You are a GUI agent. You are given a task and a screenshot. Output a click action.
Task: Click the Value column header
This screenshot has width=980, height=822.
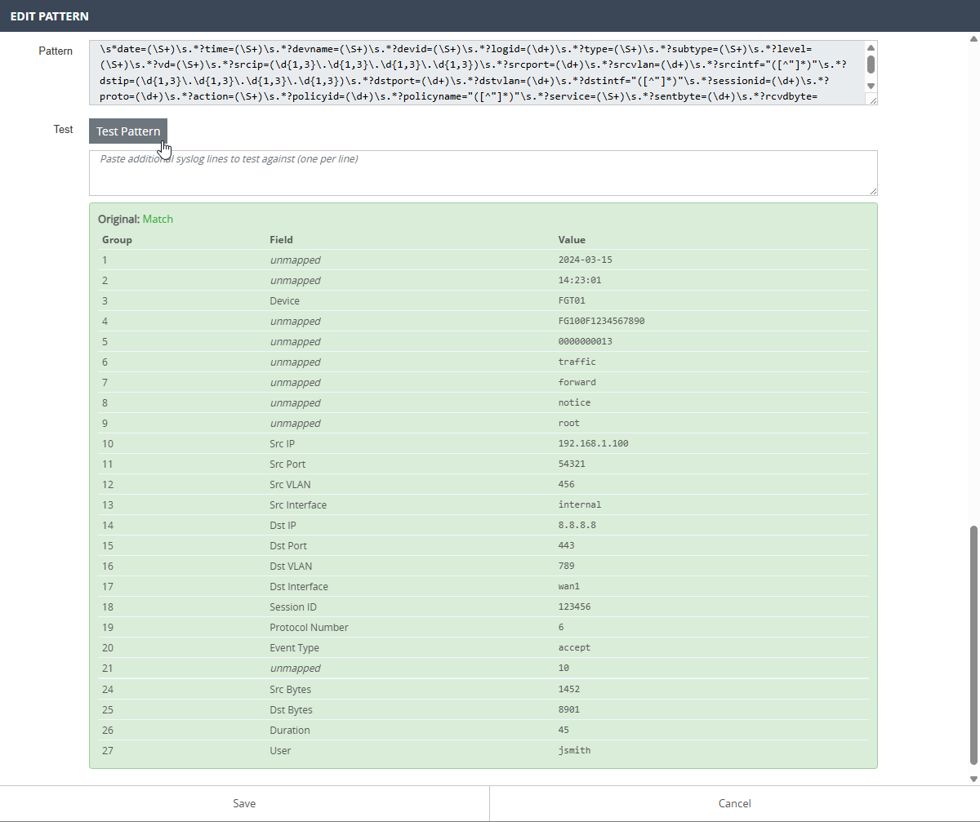click(572, 240)
